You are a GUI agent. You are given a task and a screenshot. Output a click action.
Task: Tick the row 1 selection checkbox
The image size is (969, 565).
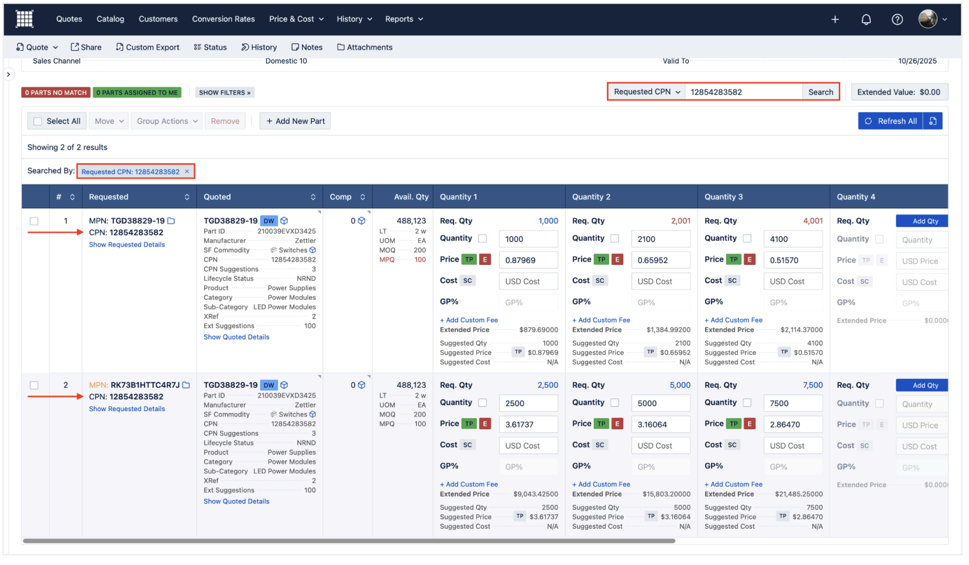tap(35, 221)
